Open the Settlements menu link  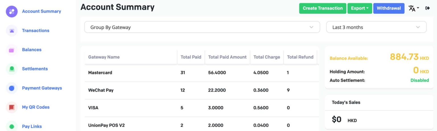35,69
